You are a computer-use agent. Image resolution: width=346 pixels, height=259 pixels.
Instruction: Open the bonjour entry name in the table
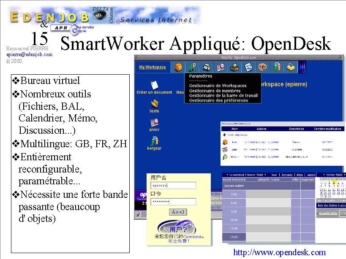pos(235,157)
